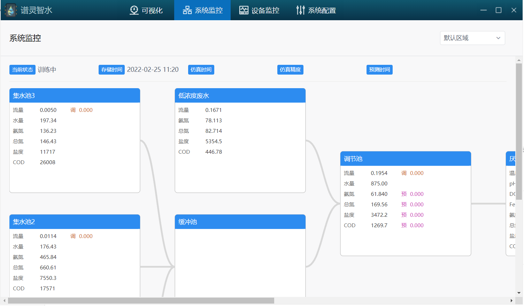Click the vertical scrollbar up arrow
This screenshot has height=306, width=524.
(519, 60)
